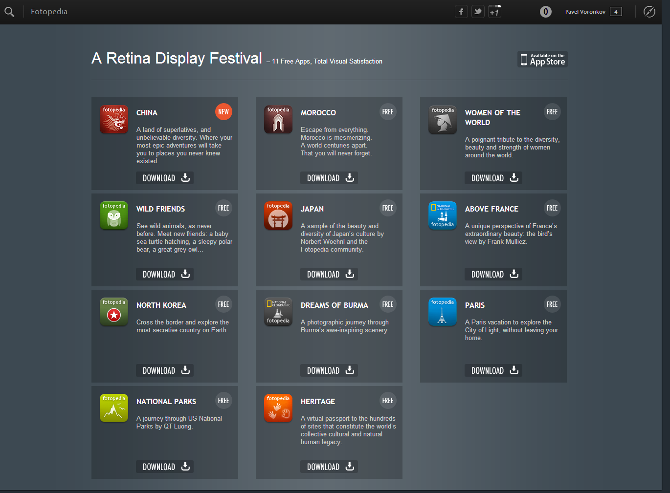This screenshot has height=493, width=670.
Task: Click the China dragon app icon
Action: (114, 119)
